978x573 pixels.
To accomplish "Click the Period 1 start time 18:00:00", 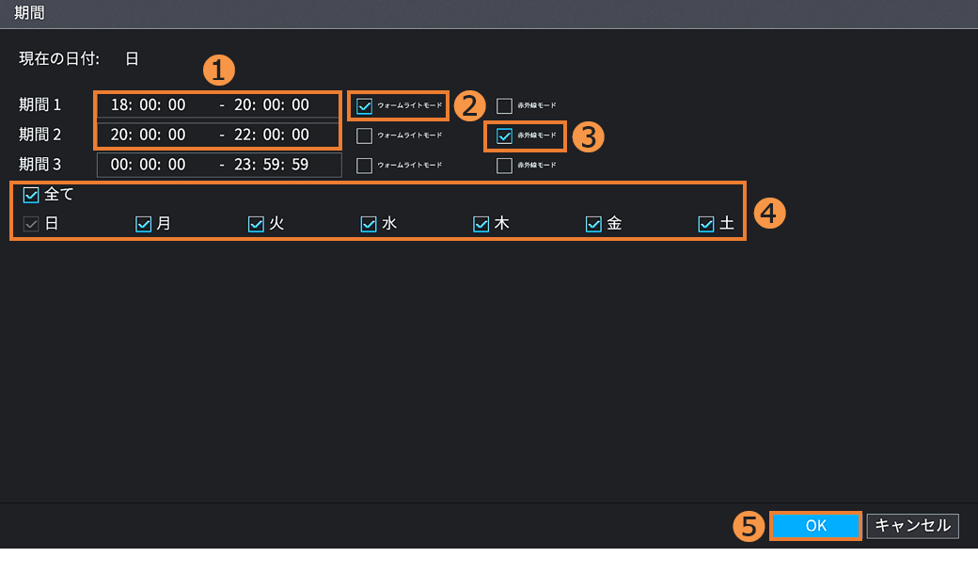I will point(148,105).
